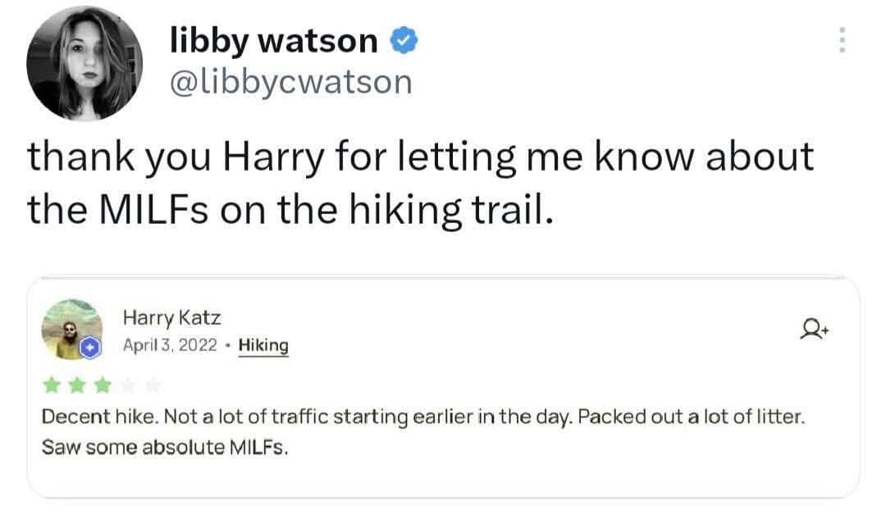Image resolution: width=886 pixels, height=524 pixels.
Task: Click the tweet line ending "hiking trail."
Action: click(286, 211)
